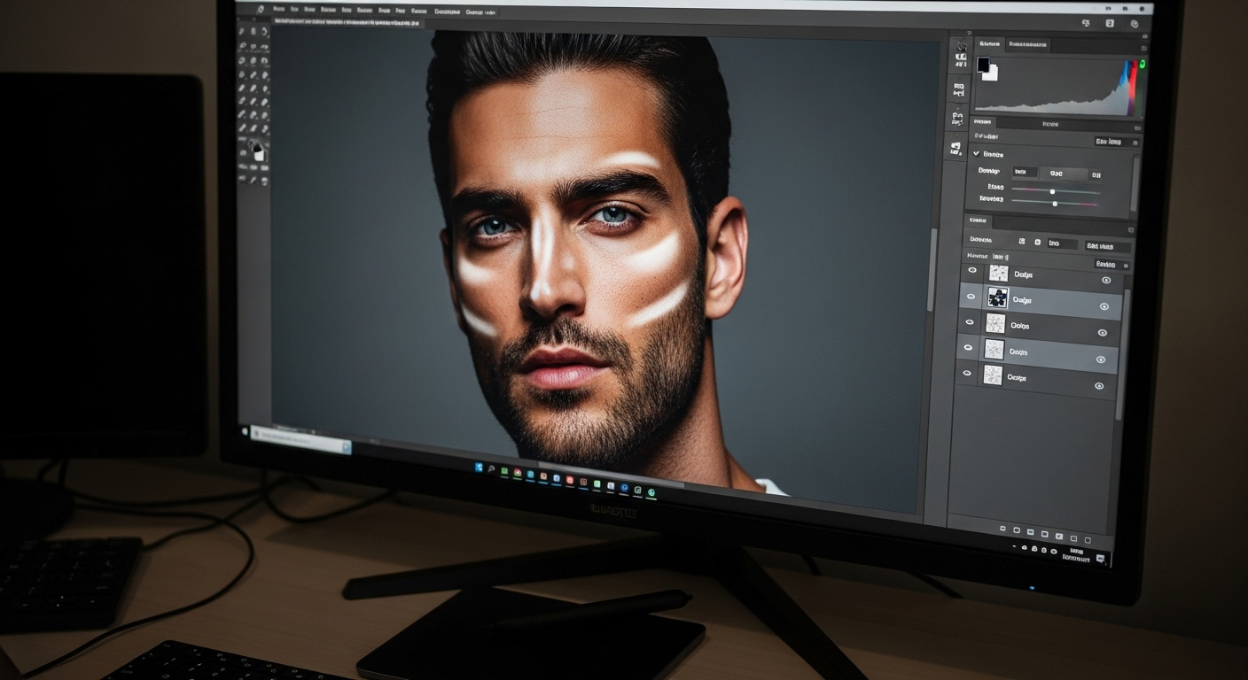Select the layer with the dark thumbnail

coord(1041,301)
